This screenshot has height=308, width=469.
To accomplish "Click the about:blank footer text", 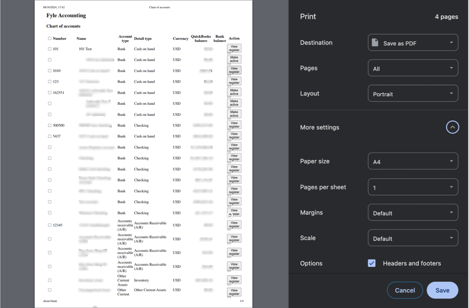I will 50,301.
